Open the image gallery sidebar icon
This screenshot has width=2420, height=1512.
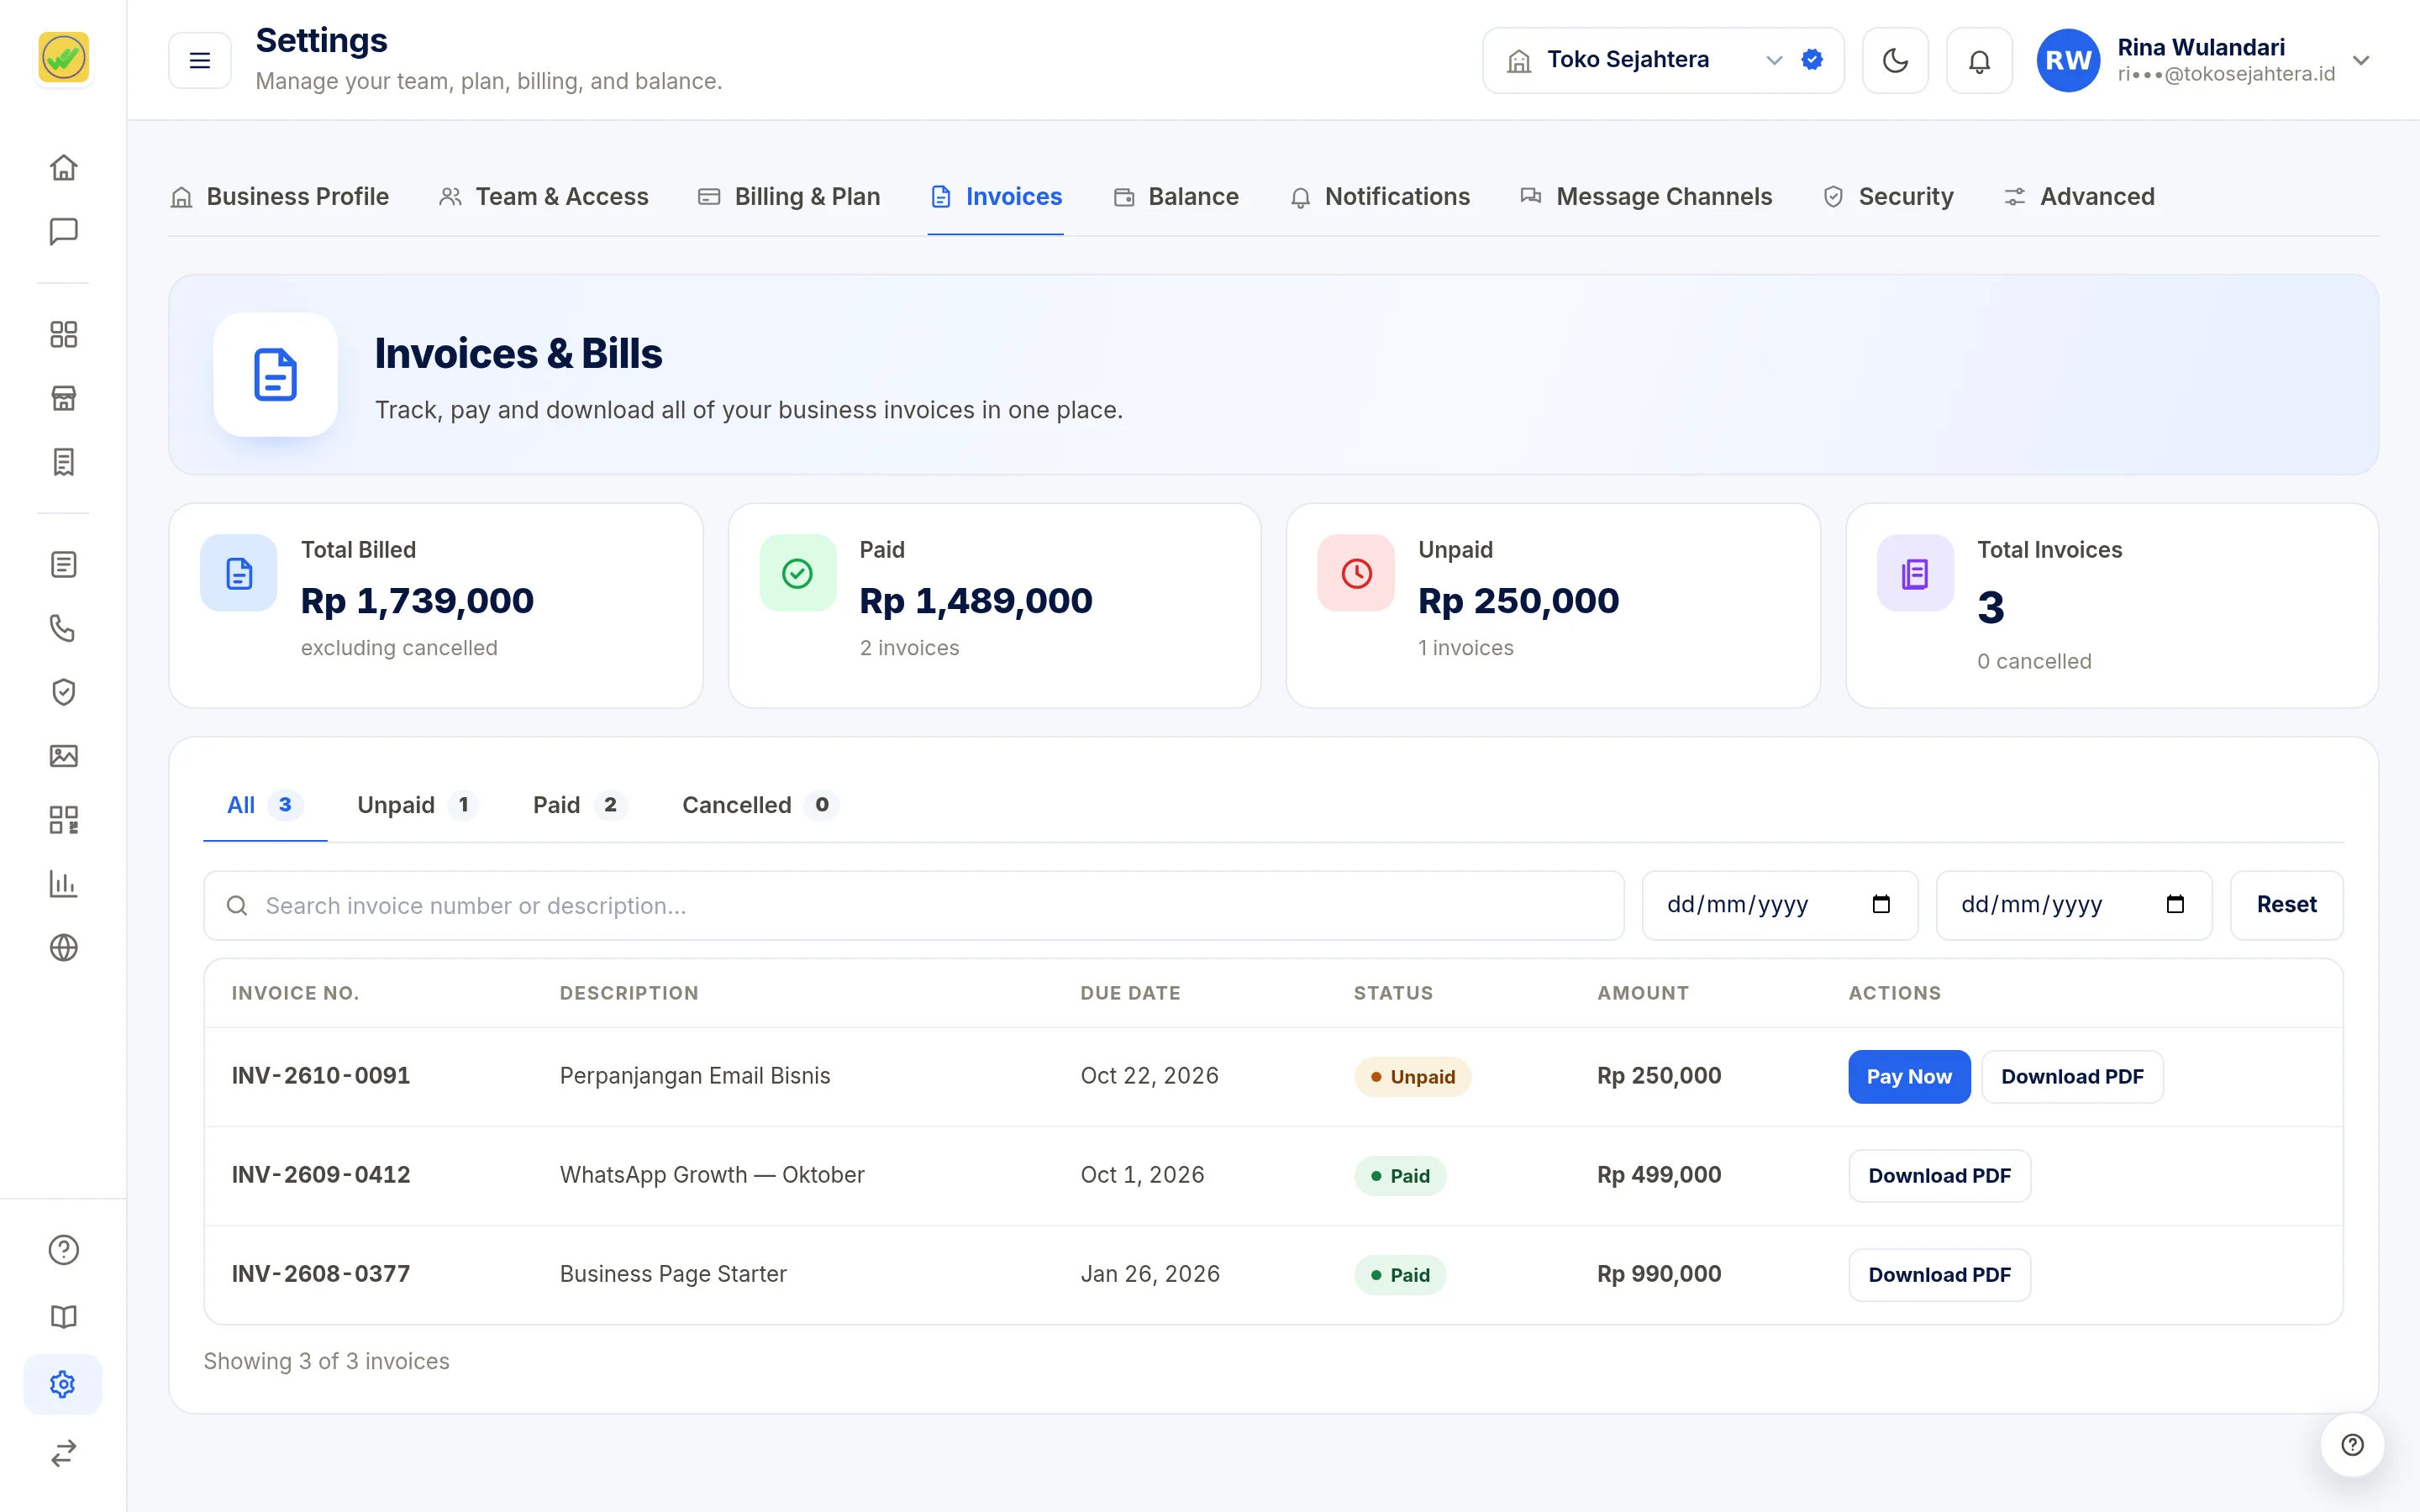click(x=63, y=756)
